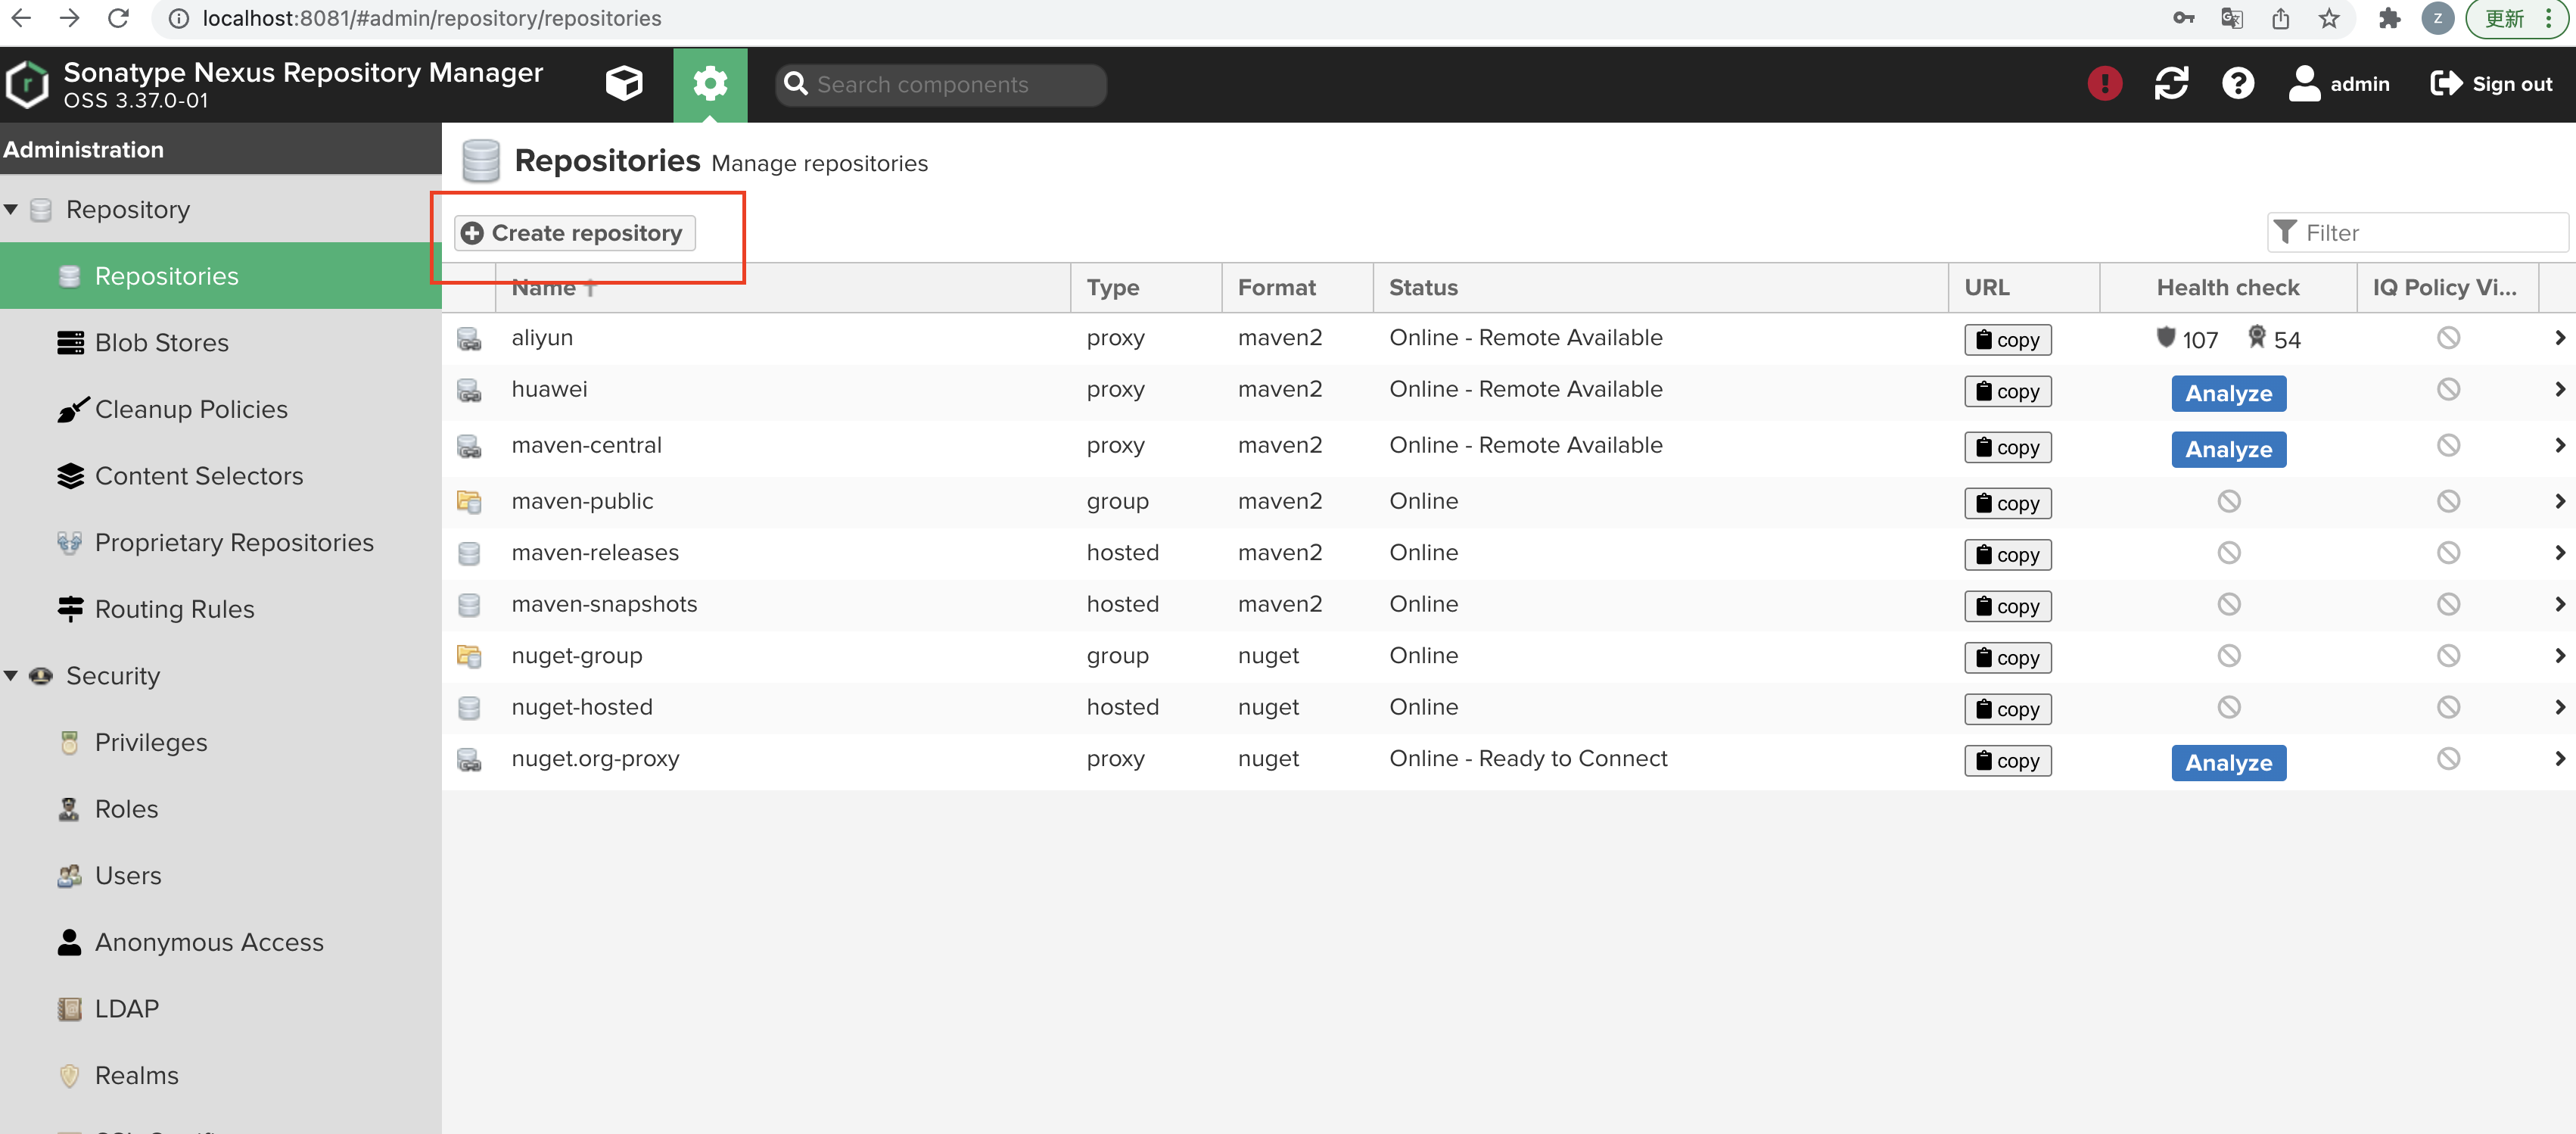Click the aliyun health check shield icon

(2166, 337)
